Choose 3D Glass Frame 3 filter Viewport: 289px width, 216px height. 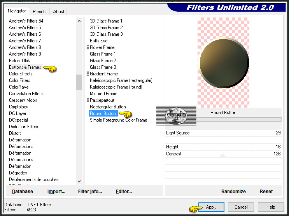(x=106, y=34)
